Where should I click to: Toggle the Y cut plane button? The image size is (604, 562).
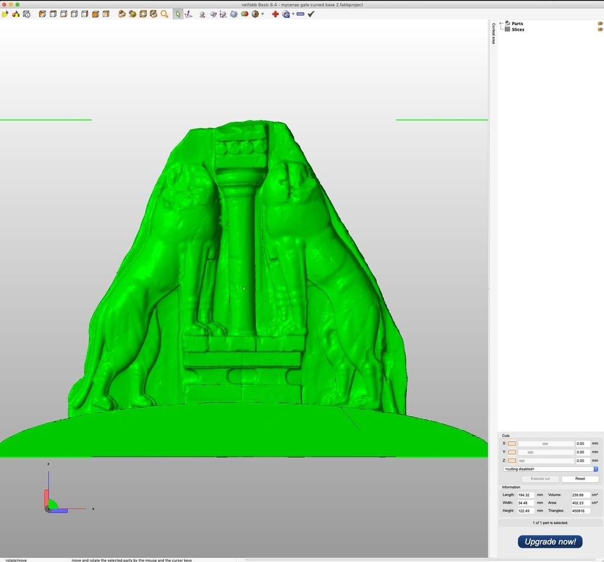(511, 452)
